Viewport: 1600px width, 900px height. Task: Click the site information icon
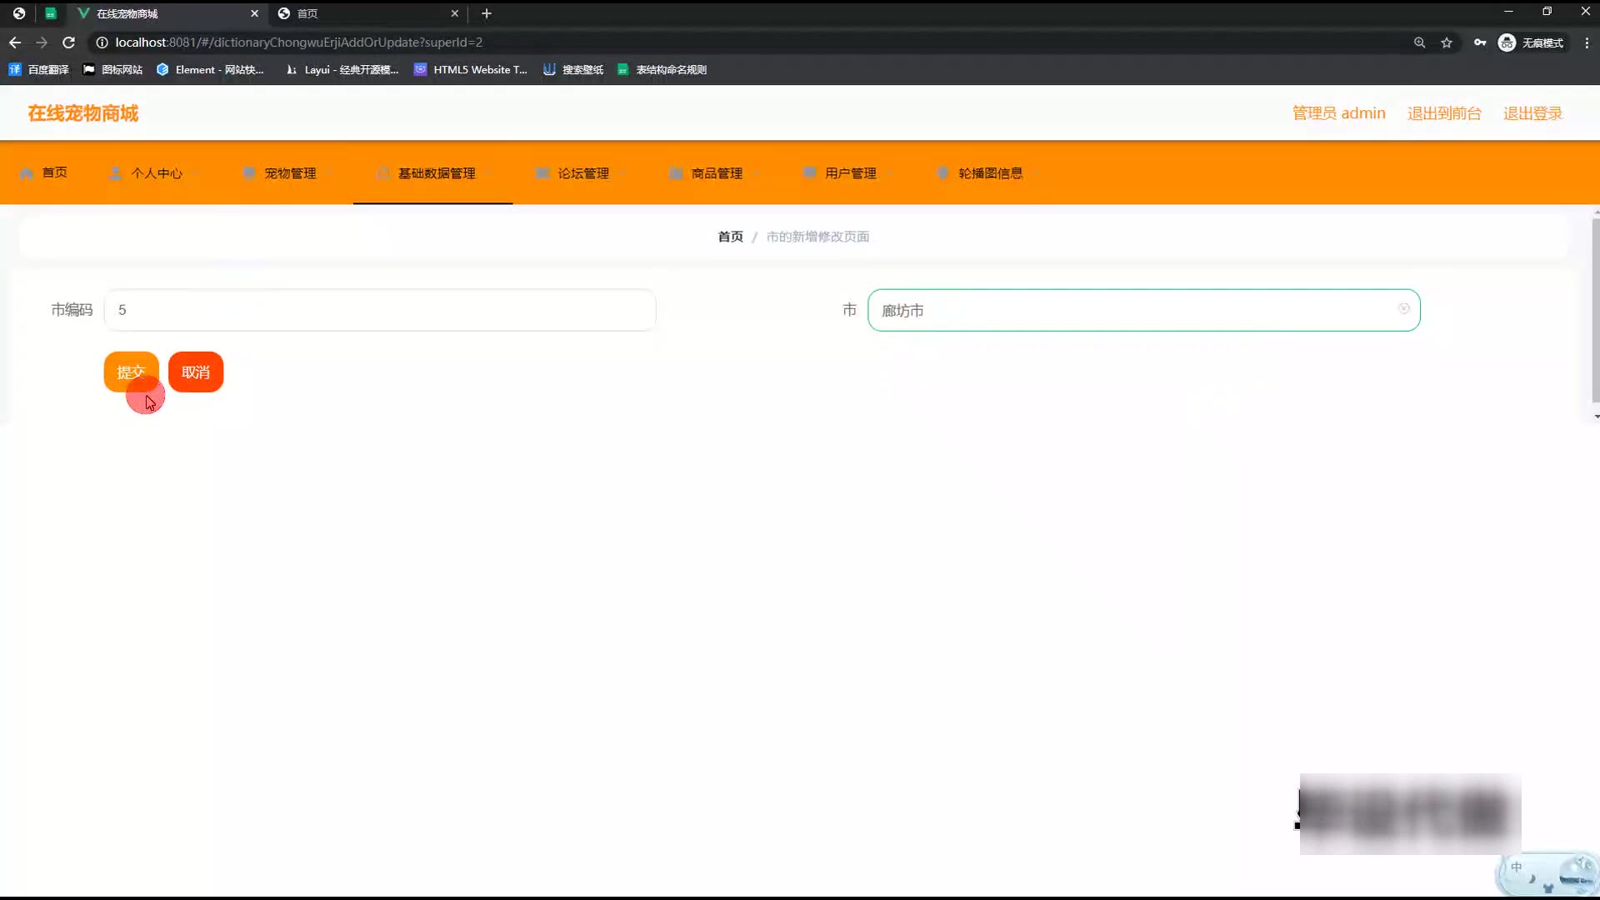(102, 42)
